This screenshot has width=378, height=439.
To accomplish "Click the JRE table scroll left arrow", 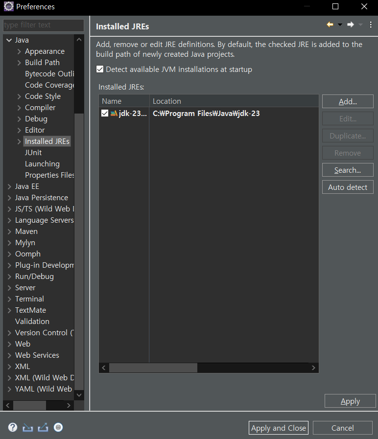I will [104, 368].
